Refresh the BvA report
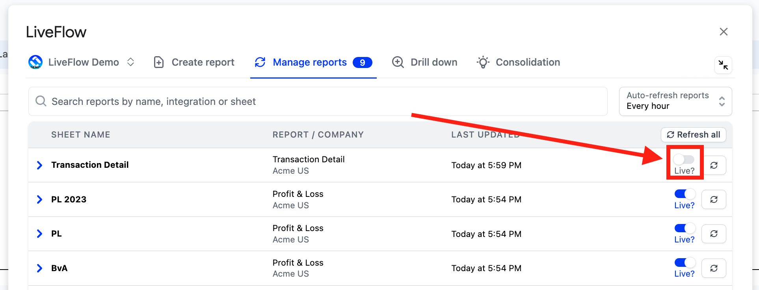759x290 pixels. point(714,268)
